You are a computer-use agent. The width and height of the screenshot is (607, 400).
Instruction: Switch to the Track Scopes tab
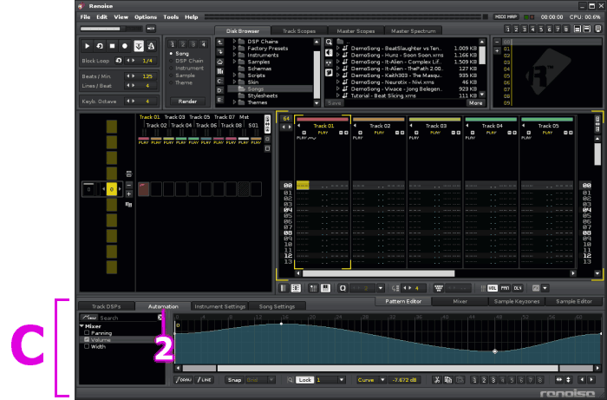click(x=299, y=31)
